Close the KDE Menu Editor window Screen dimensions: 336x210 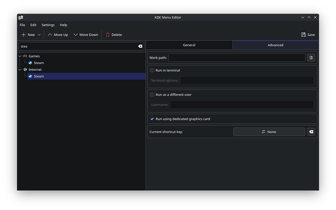[315, 17]
